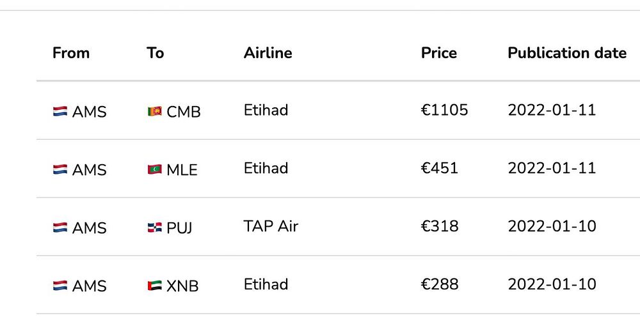Click the Netherlands flag in the CMB row

60,111
